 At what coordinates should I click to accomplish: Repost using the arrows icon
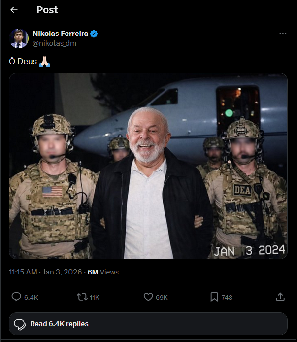pos(82,297)
